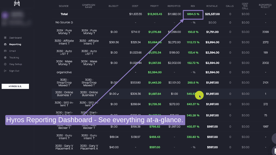Click ROI 1112.73 % for Affiliate Intent
The image size is (276, 155).
[x=193, y=42]
